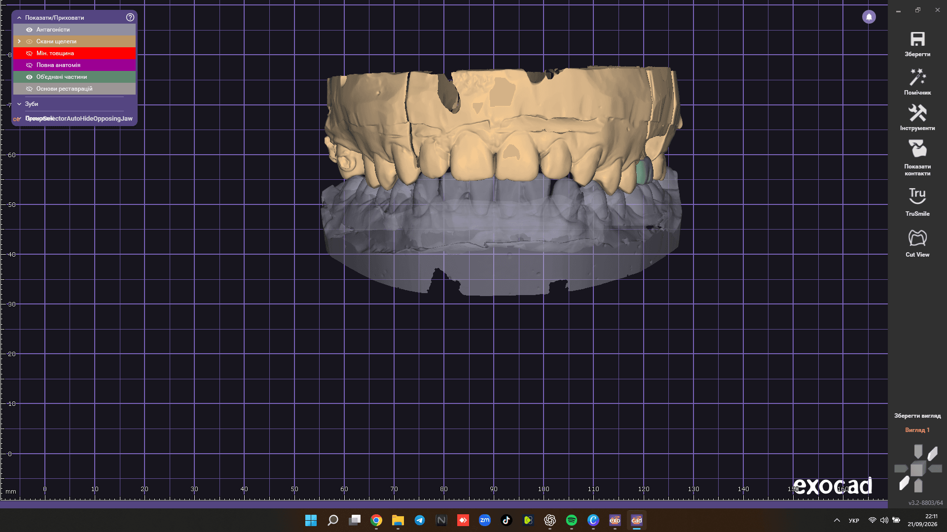This screenshot has width=947, height=532.
Task: Activate the Cut View tool
Action: (917, 238)
